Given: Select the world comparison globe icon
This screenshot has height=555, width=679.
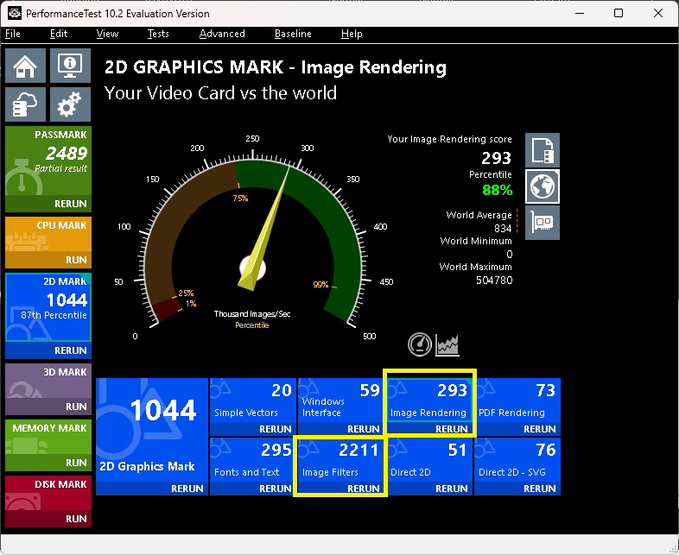Looking at the screenshot, I should pos(543,186).
